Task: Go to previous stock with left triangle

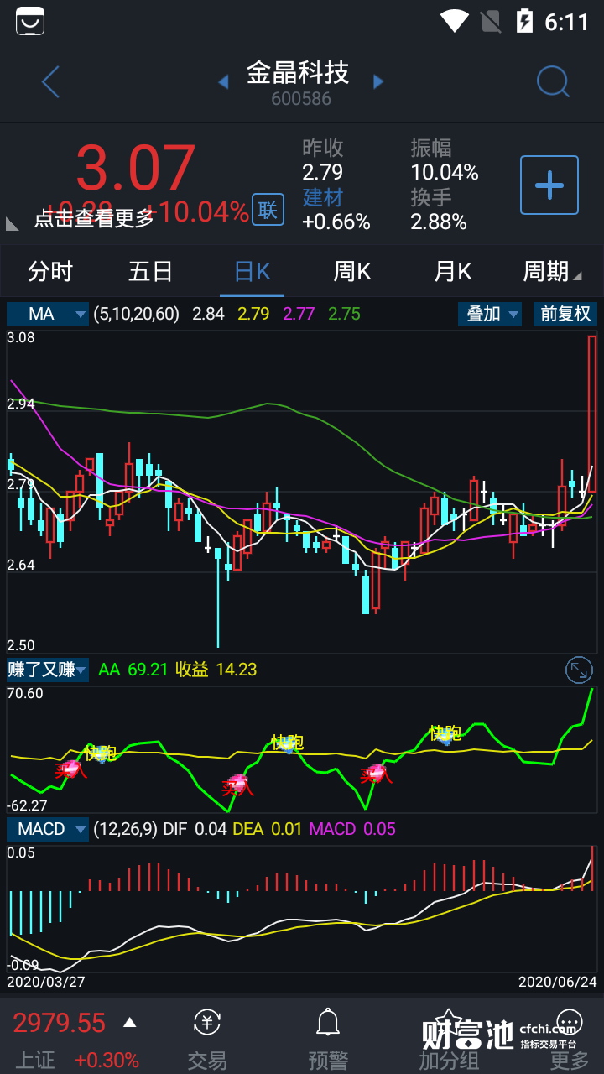Action: coord(223,82)
